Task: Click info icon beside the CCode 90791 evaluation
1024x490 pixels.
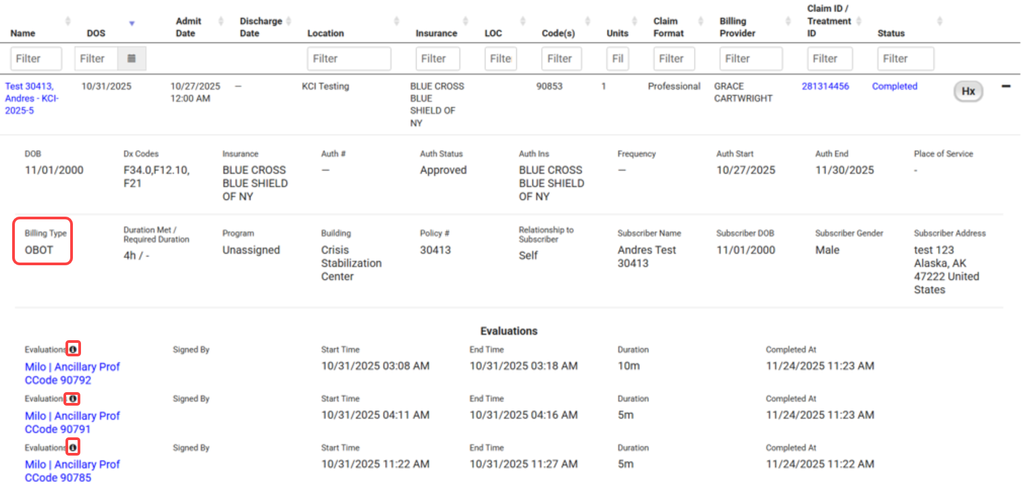Action: tap(73, 398)
